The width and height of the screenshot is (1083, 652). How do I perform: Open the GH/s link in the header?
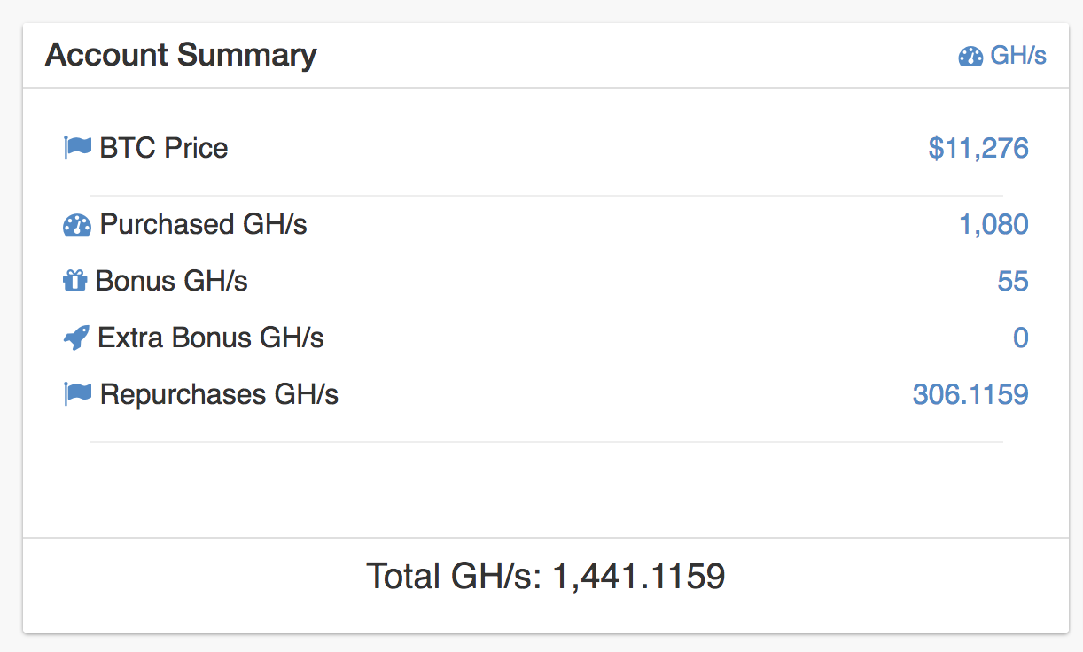tap(1017, 56)
